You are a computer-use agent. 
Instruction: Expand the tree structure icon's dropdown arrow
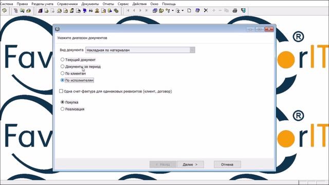[173, 10]
